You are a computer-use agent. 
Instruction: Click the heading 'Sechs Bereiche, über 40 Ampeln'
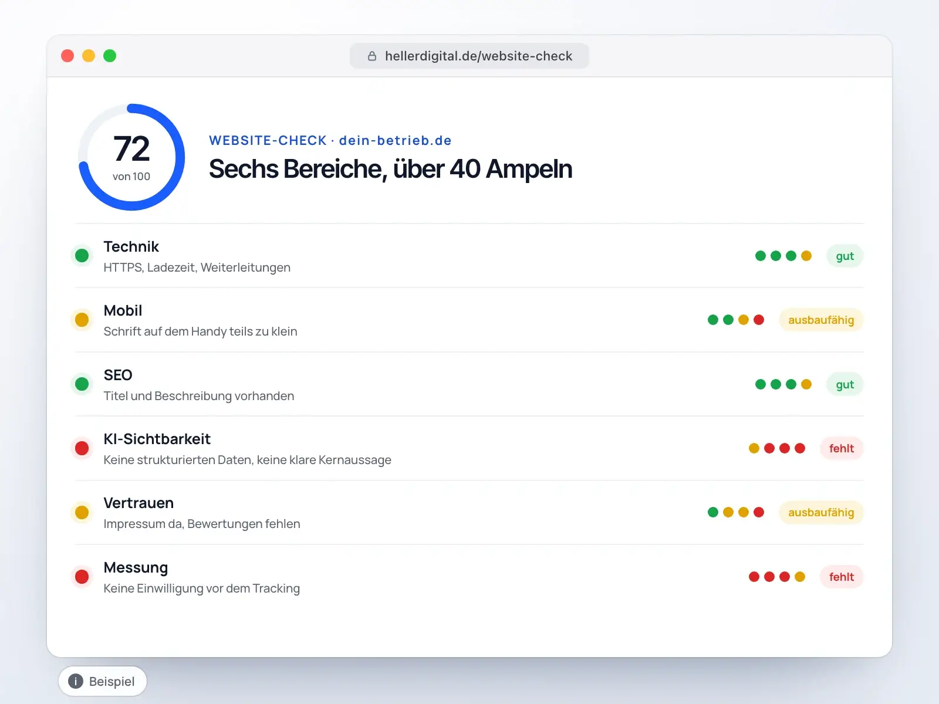pyautogui.click(x=391, y=169)
